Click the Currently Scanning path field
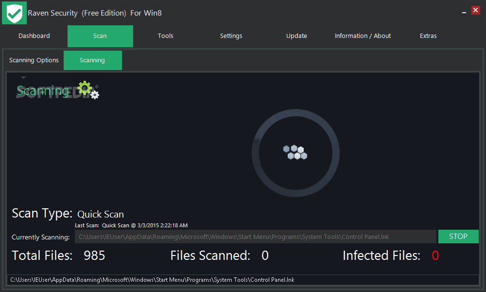Screen dimensions: 486x292 point(256,237)
